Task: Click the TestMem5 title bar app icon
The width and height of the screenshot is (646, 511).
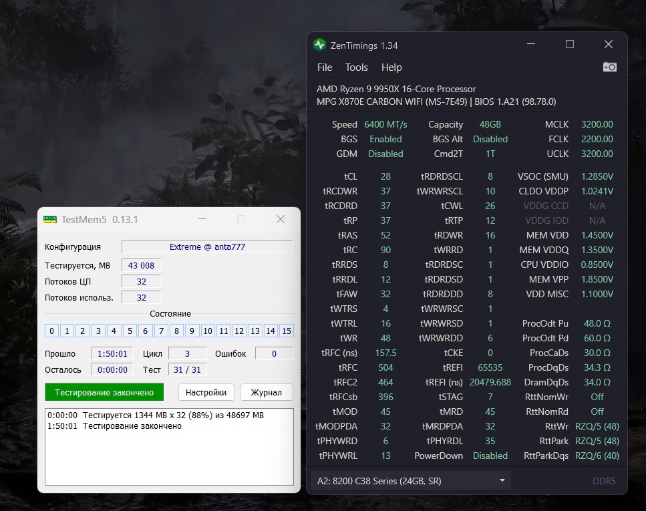Action: 50,219
